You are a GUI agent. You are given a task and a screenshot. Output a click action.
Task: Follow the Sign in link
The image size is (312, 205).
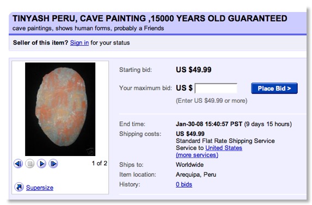tap(79, 43)
